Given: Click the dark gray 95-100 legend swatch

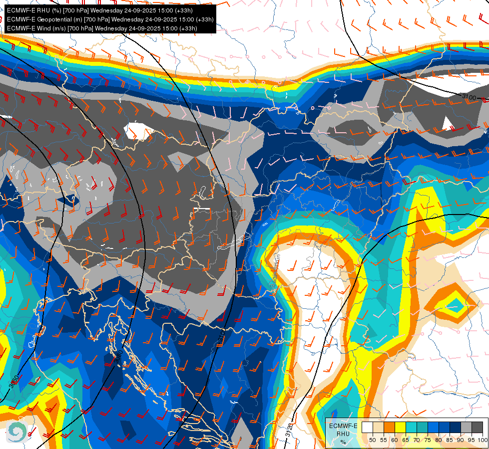Looking at the screenshot, I should point(478,427).
